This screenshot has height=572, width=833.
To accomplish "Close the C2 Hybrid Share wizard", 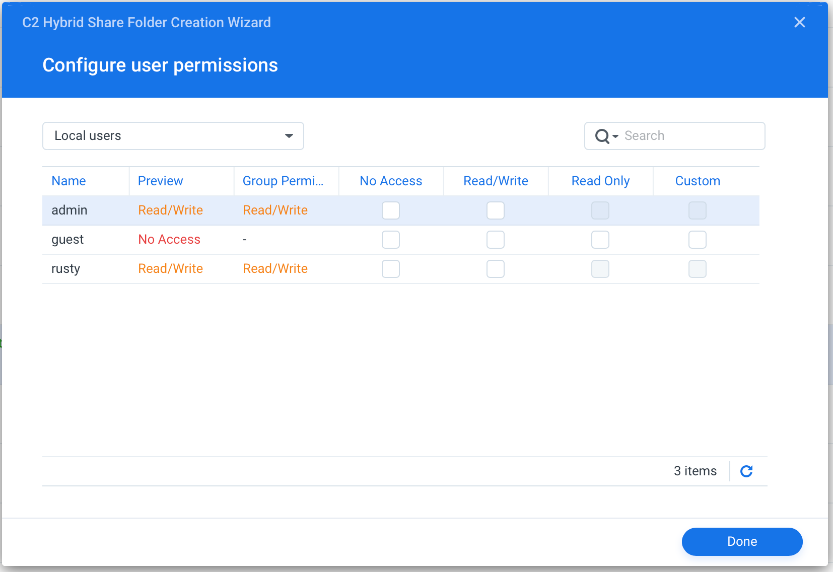I will (x=799, y=22).
